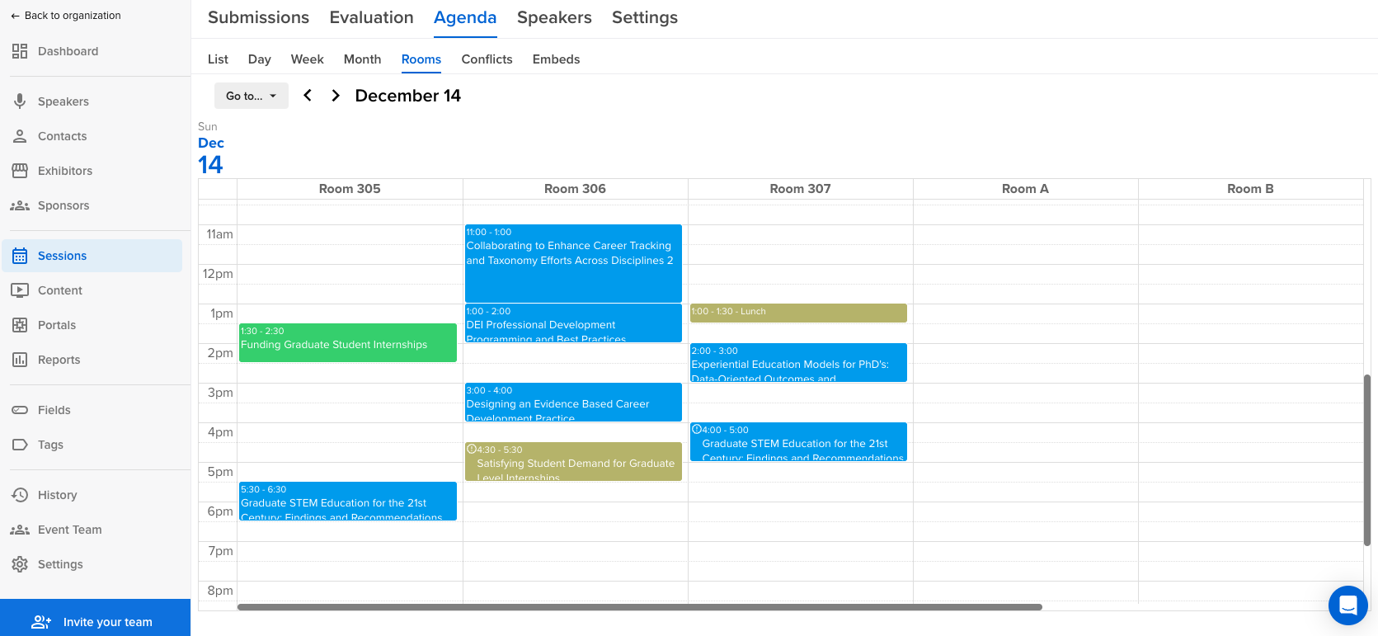Image resolution: width=1378 pixels, height=636 pixels.
Task: Click the Tags label icon
Action: pos(20,445)
